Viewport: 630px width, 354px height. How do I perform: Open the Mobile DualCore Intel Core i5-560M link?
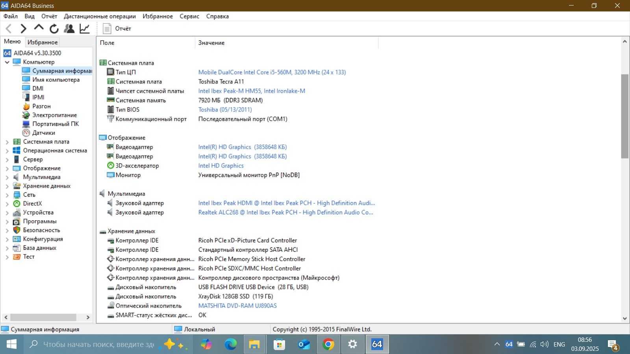click(x=272, y=72)
